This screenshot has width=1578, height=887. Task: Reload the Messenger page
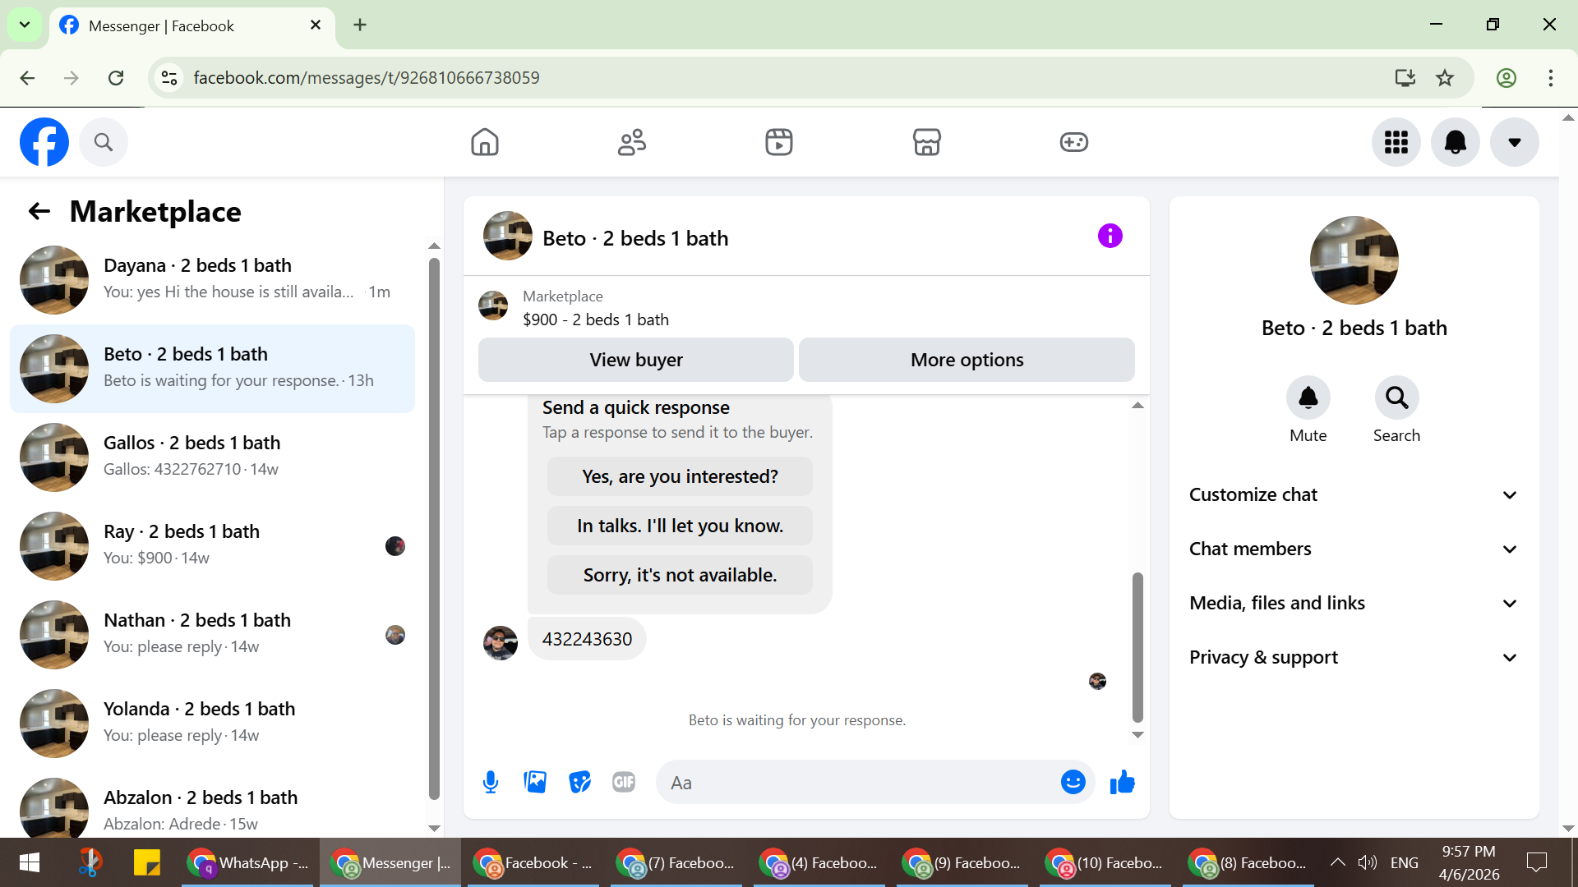(x=116, y=78)
